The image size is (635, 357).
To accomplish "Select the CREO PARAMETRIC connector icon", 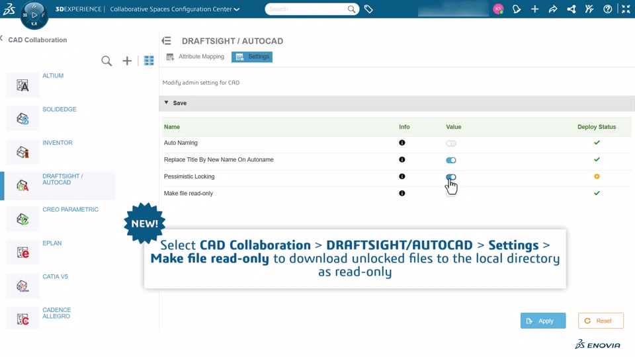I will pyautogui.click(x=22, y=219).
